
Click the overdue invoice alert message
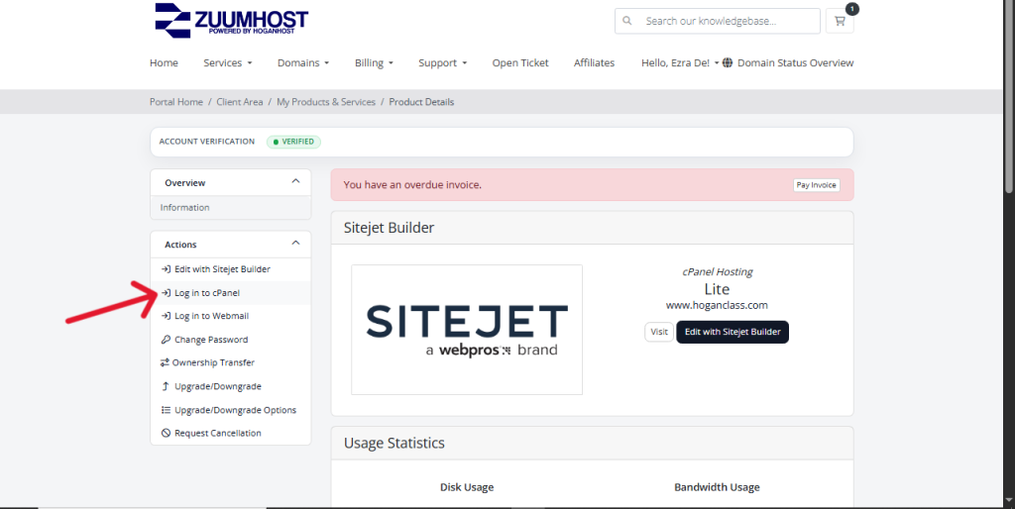pyautogui.click(x=412, y=185)
